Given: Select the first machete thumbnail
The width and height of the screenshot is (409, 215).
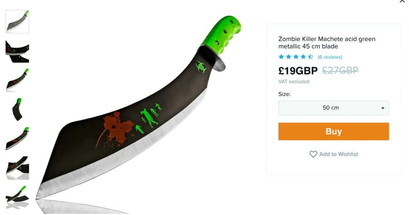Looking at the screenshot, I should click(17, 21).
